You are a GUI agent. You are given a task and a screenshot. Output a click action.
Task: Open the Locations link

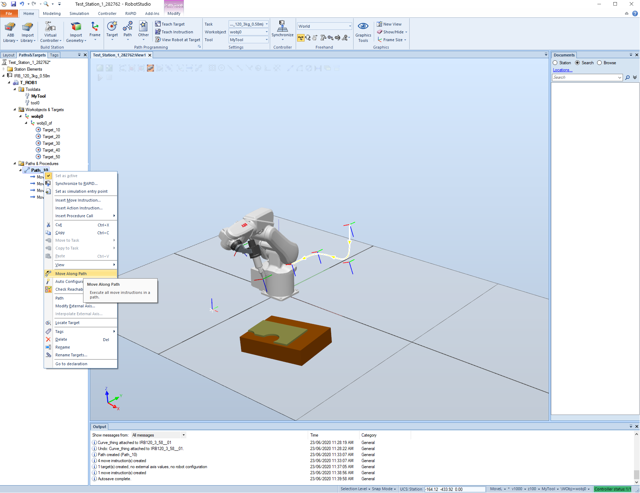coord(562,70)
